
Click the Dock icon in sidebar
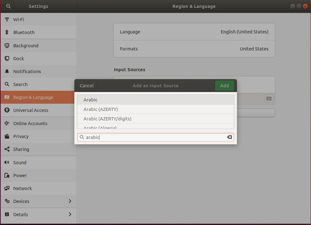tap(7, 59)
